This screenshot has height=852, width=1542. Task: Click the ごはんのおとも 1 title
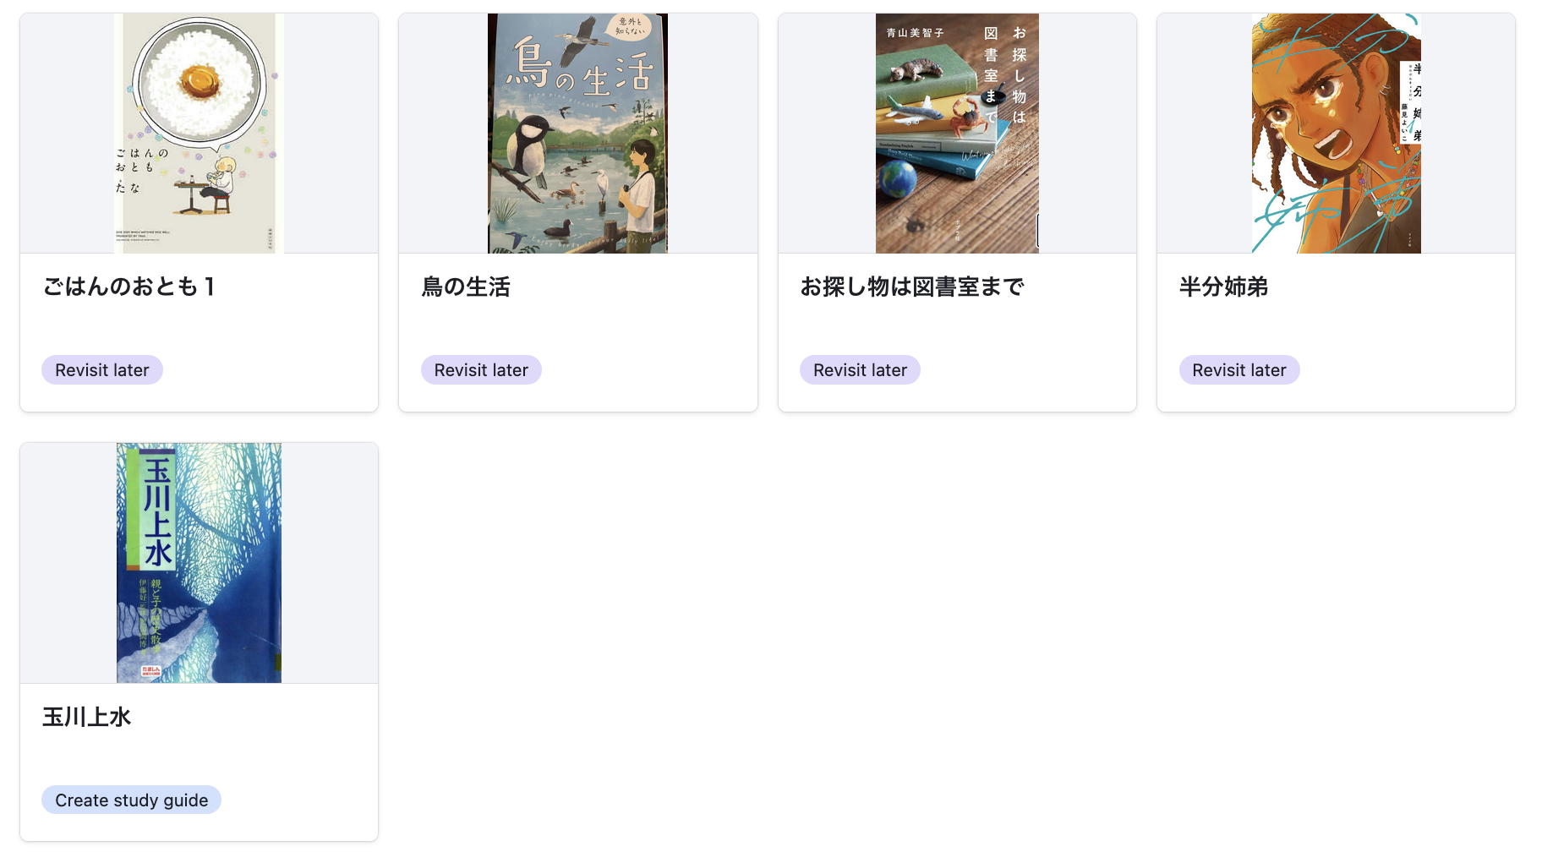click(x=128, y=287)
